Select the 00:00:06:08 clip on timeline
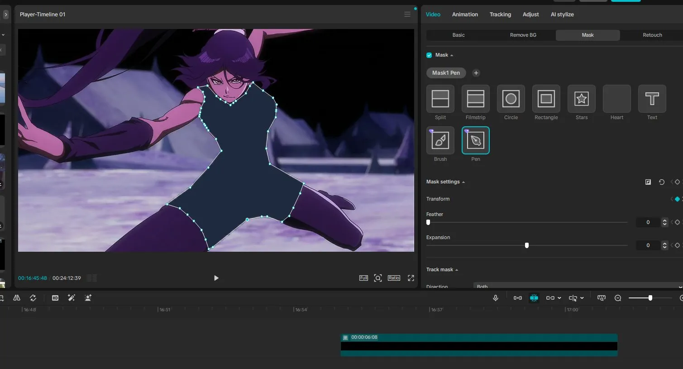 tap(479, 345)
